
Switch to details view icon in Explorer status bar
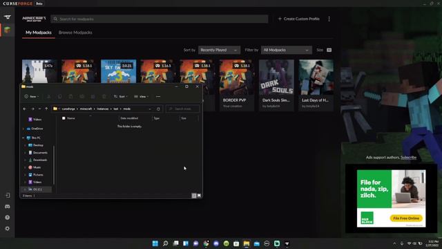(x=194, y=195)
